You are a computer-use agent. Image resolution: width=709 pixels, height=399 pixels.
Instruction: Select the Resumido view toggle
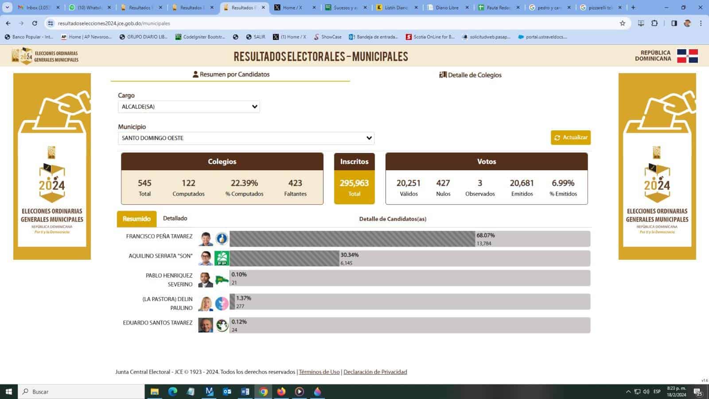click(x=136, y=219)
